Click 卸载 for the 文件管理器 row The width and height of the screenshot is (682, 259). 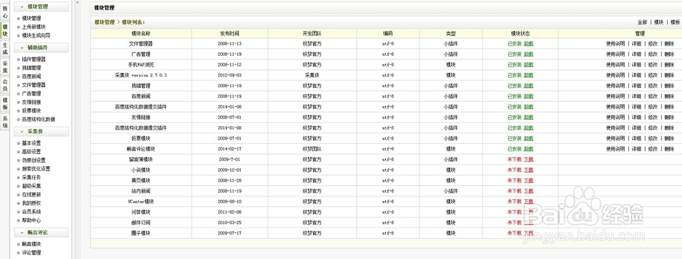[x=529, y=44]
